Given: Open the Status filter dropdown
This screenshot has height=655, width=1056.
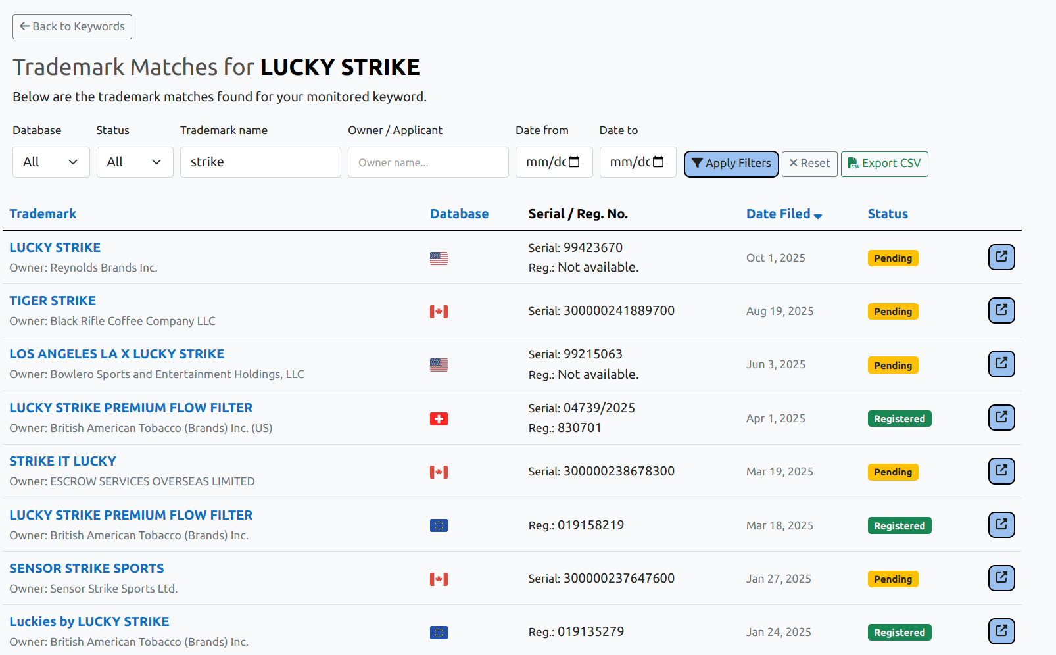Looking at the screenshot, I should point(135,162).
